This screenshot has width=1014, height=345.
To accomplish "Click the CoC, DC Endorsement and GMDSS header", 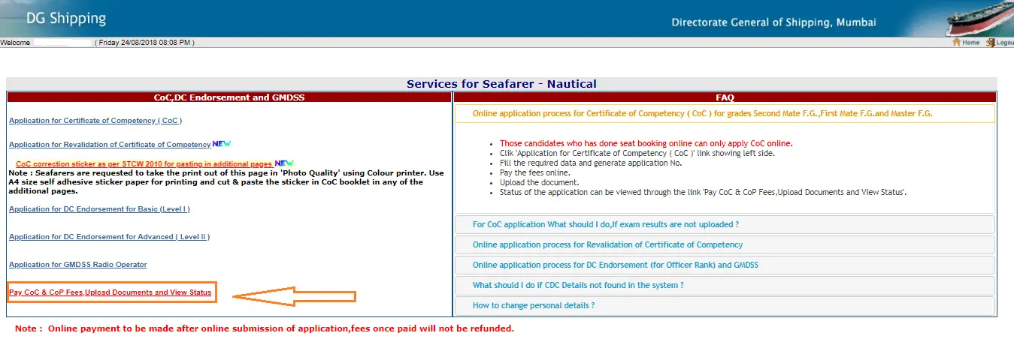I will [229, 97].
